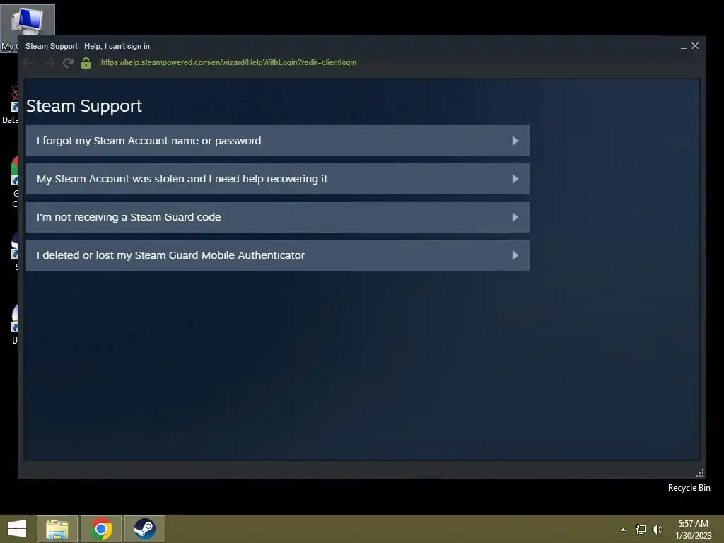This screenshot has width=724, height=543.
Task: Click the 'Steam Support' page heading
Action: coord(84,106)
